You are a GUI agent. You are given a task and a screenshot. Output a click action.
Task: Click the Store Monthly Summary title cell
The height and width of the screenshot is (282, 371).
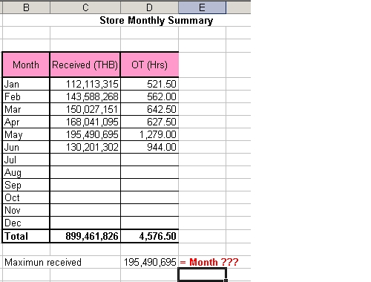click(x=156, y=20)
